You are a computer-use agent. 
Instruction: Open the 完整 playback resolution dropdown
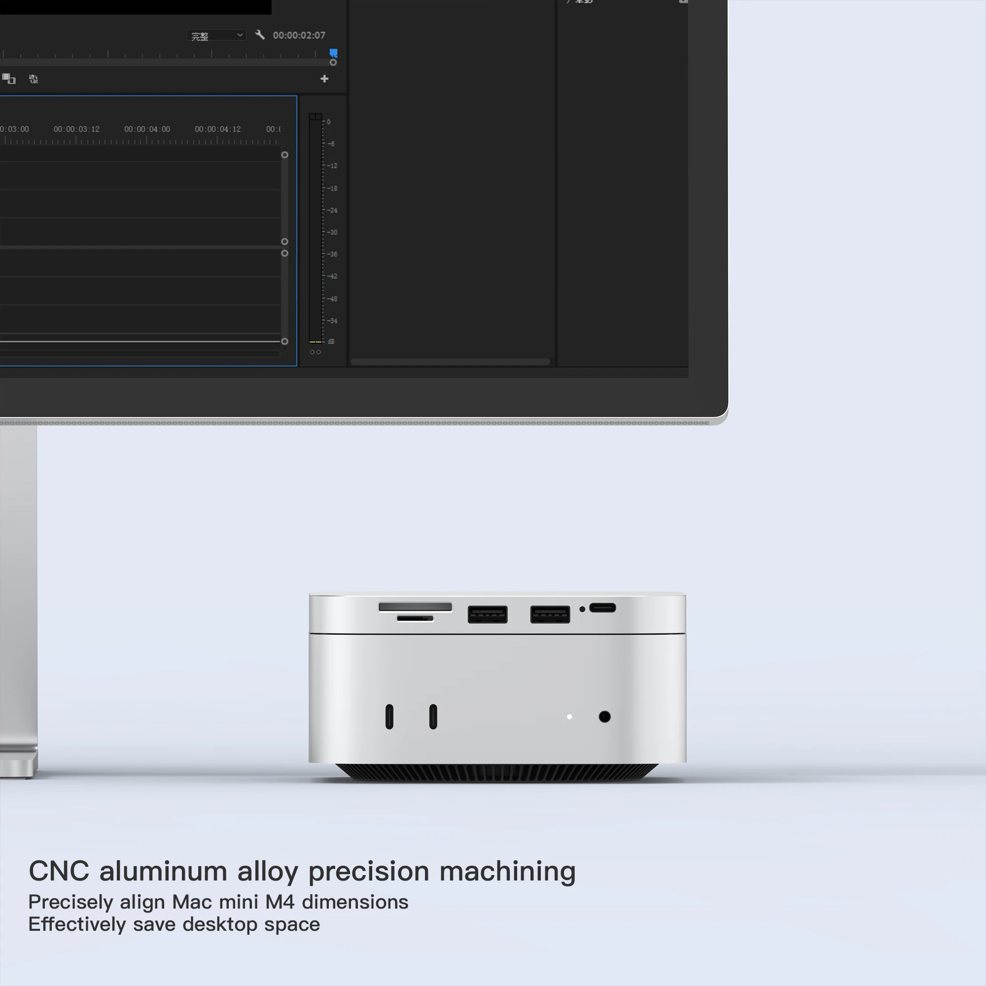point(216,35)
